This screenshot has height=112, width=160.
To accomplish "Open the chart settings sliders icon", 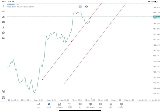I will [3, 22].
